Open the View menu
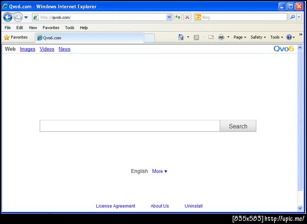 pos(33,28)
